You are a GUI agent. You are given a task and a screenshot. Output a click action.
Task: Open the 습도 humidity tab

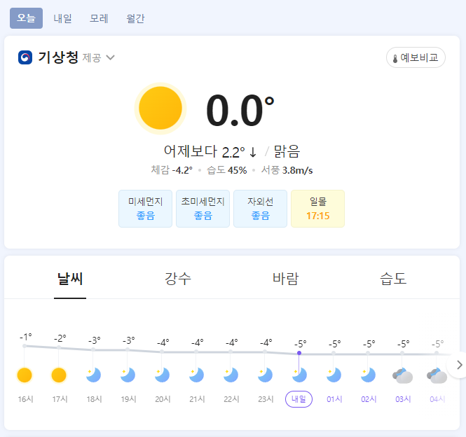coord(393,279)
